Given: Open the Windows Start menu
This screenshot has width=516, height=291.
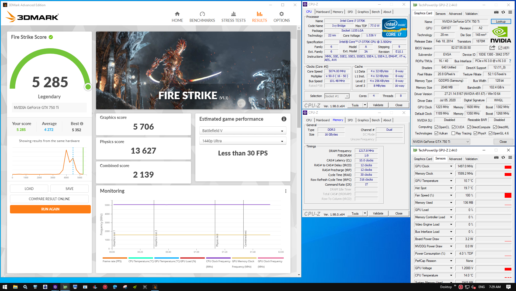Looking at the screenshot, I should pos(5,287).
